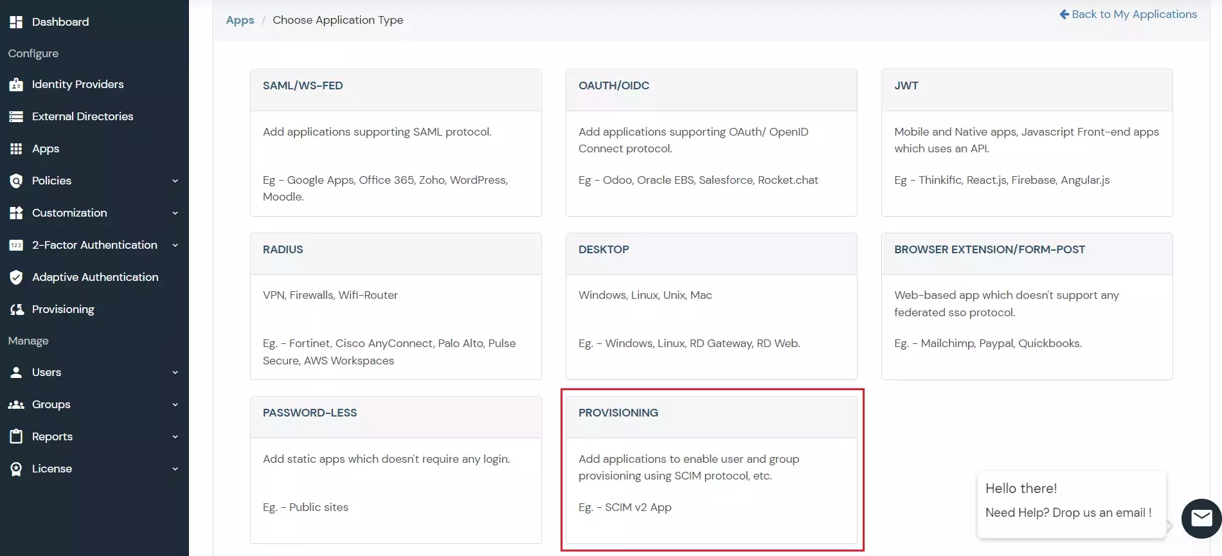Open the email help chat bubble
1222x556 pixels.
coord(1201,518)
